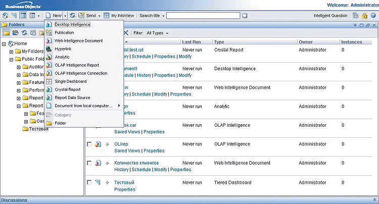Click the New button in the toolbar
Screen dimensions: 379x204
coord(54,16)
